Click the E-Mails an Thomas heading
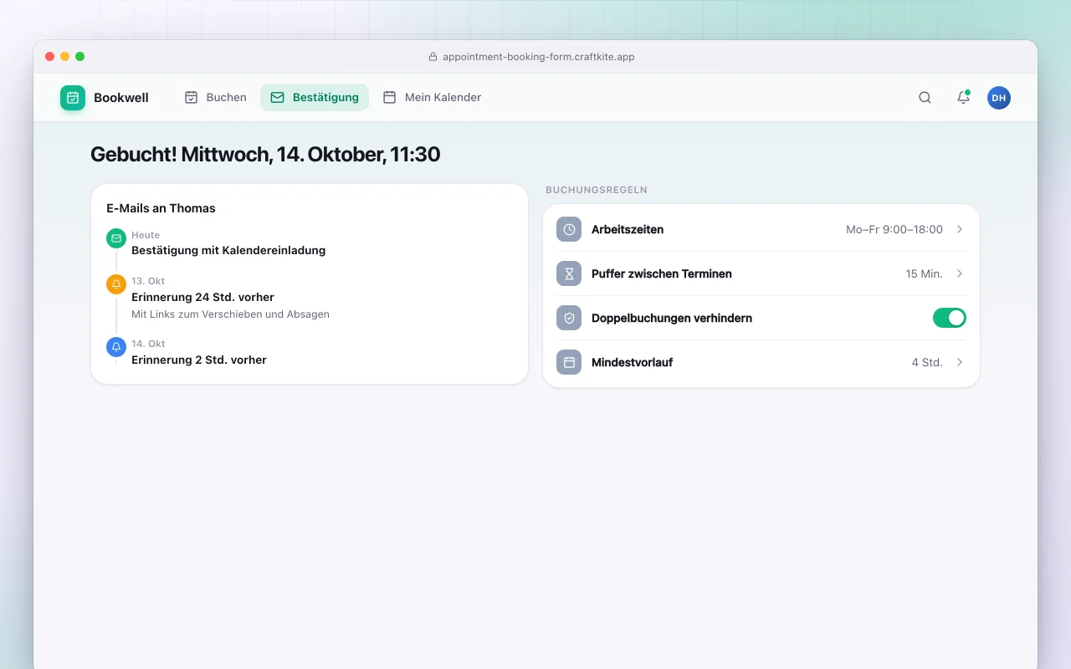Screen dimensions: 1071x669 (x=161, y=208)
